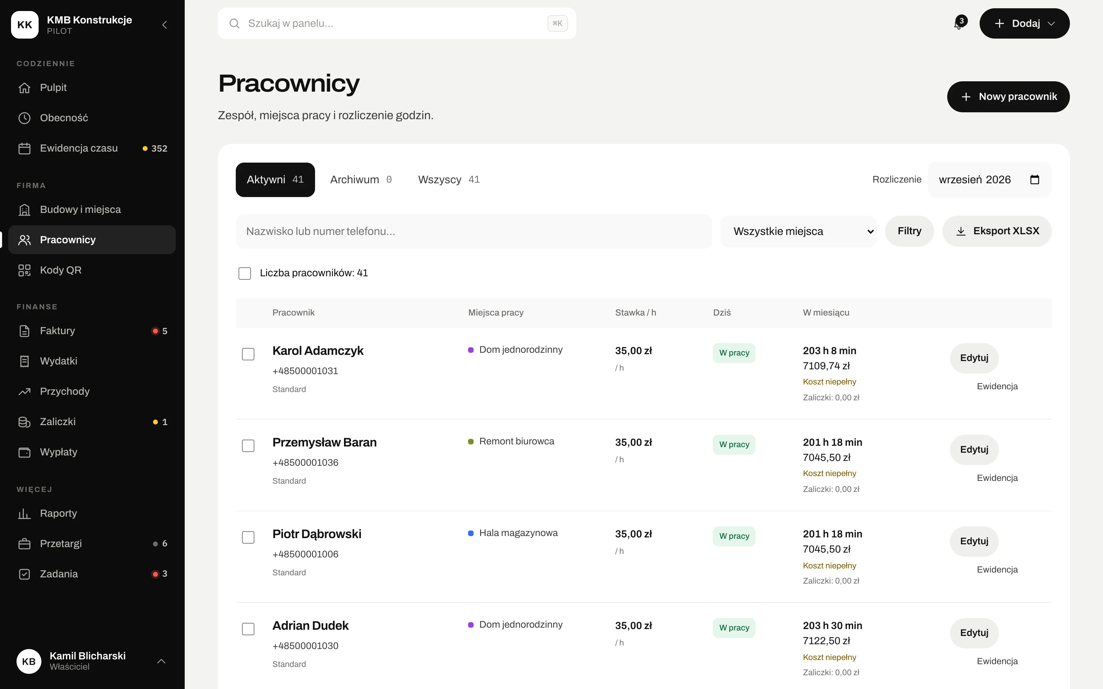Go to Obecność clock icon
Image resolution: width=1103 pixels, height=689 pixels.
click(x=24, y=118)
